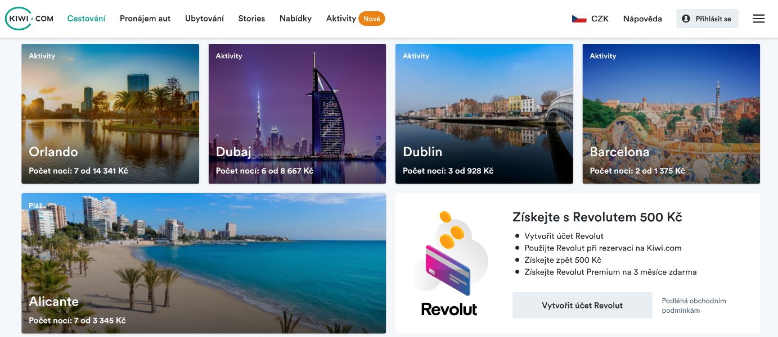Open the Cestování menu item
The width and height of the screenshot is (778, 337).
[x=86, y=19]
